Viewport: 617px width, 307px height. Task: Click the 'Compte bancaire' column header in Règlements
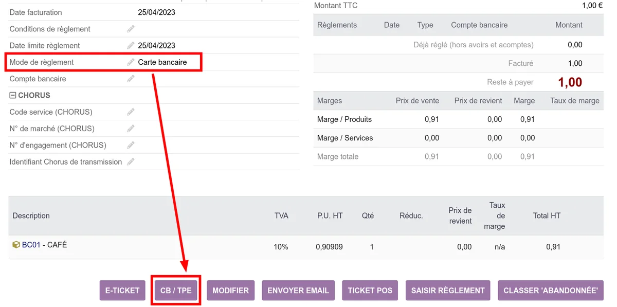coord(479,25)
